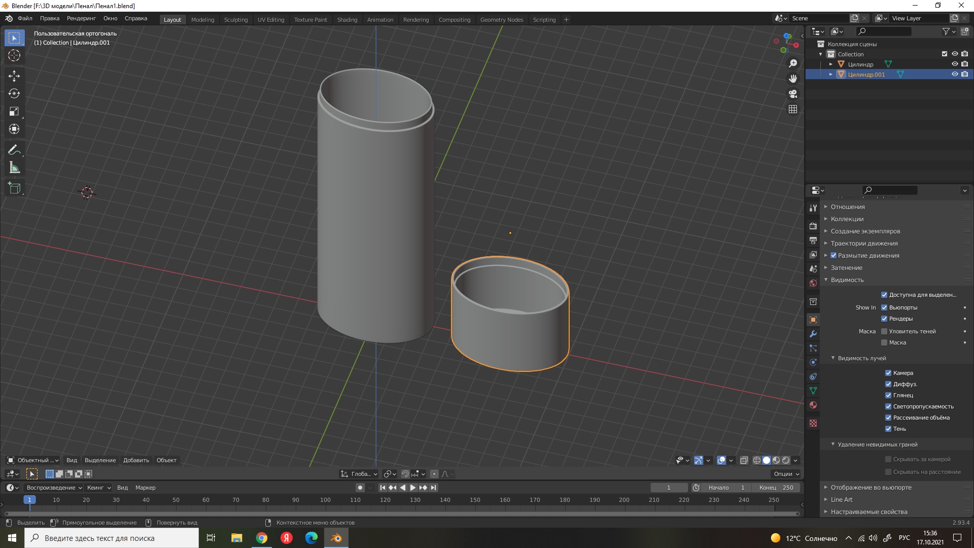
Task: Expand the Отношения panel
Action: tap(847, 207)
